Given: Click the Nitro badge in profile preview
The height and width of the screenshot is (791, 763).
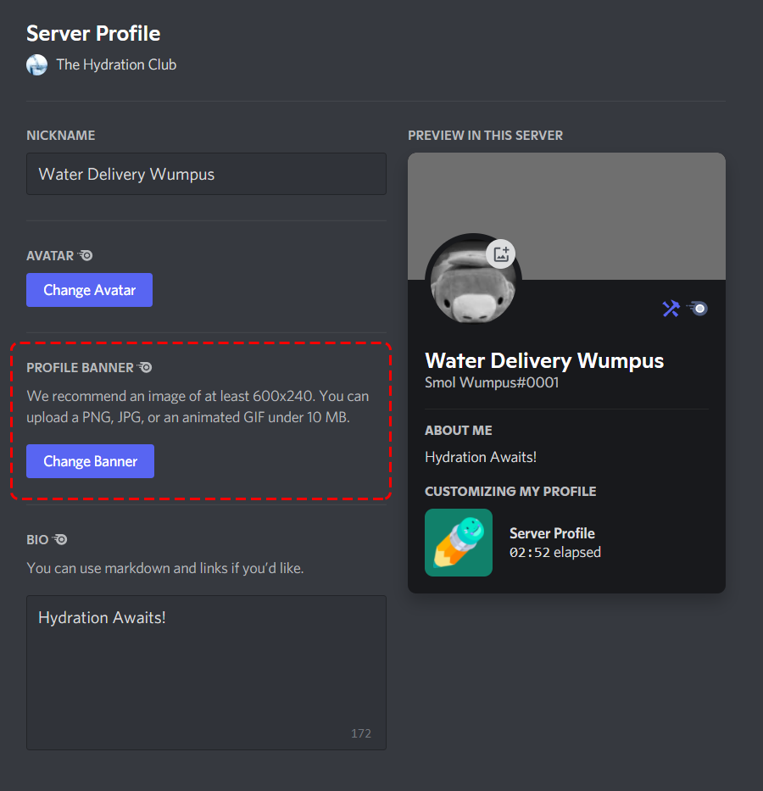Looking at the screenshot, I should [698, 309].
